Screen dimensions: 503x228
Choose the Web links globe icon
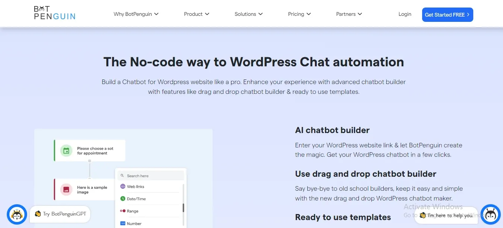(123, 187)
